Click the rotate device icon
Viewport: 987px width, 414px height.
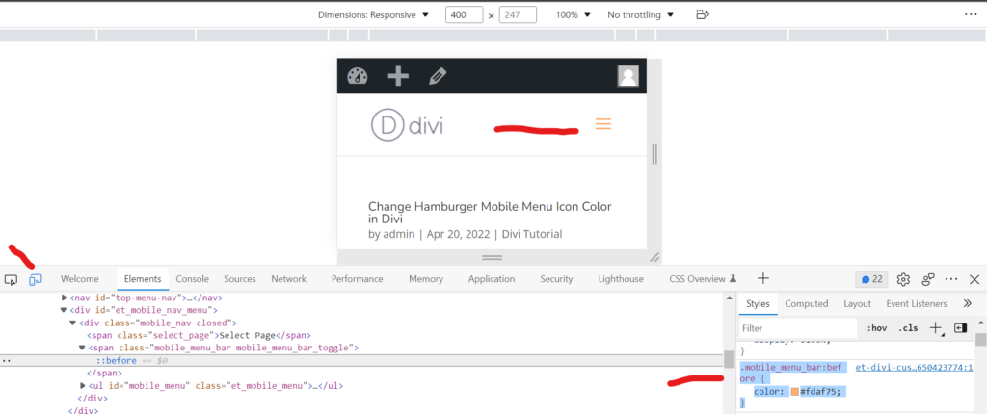[703, 14]
